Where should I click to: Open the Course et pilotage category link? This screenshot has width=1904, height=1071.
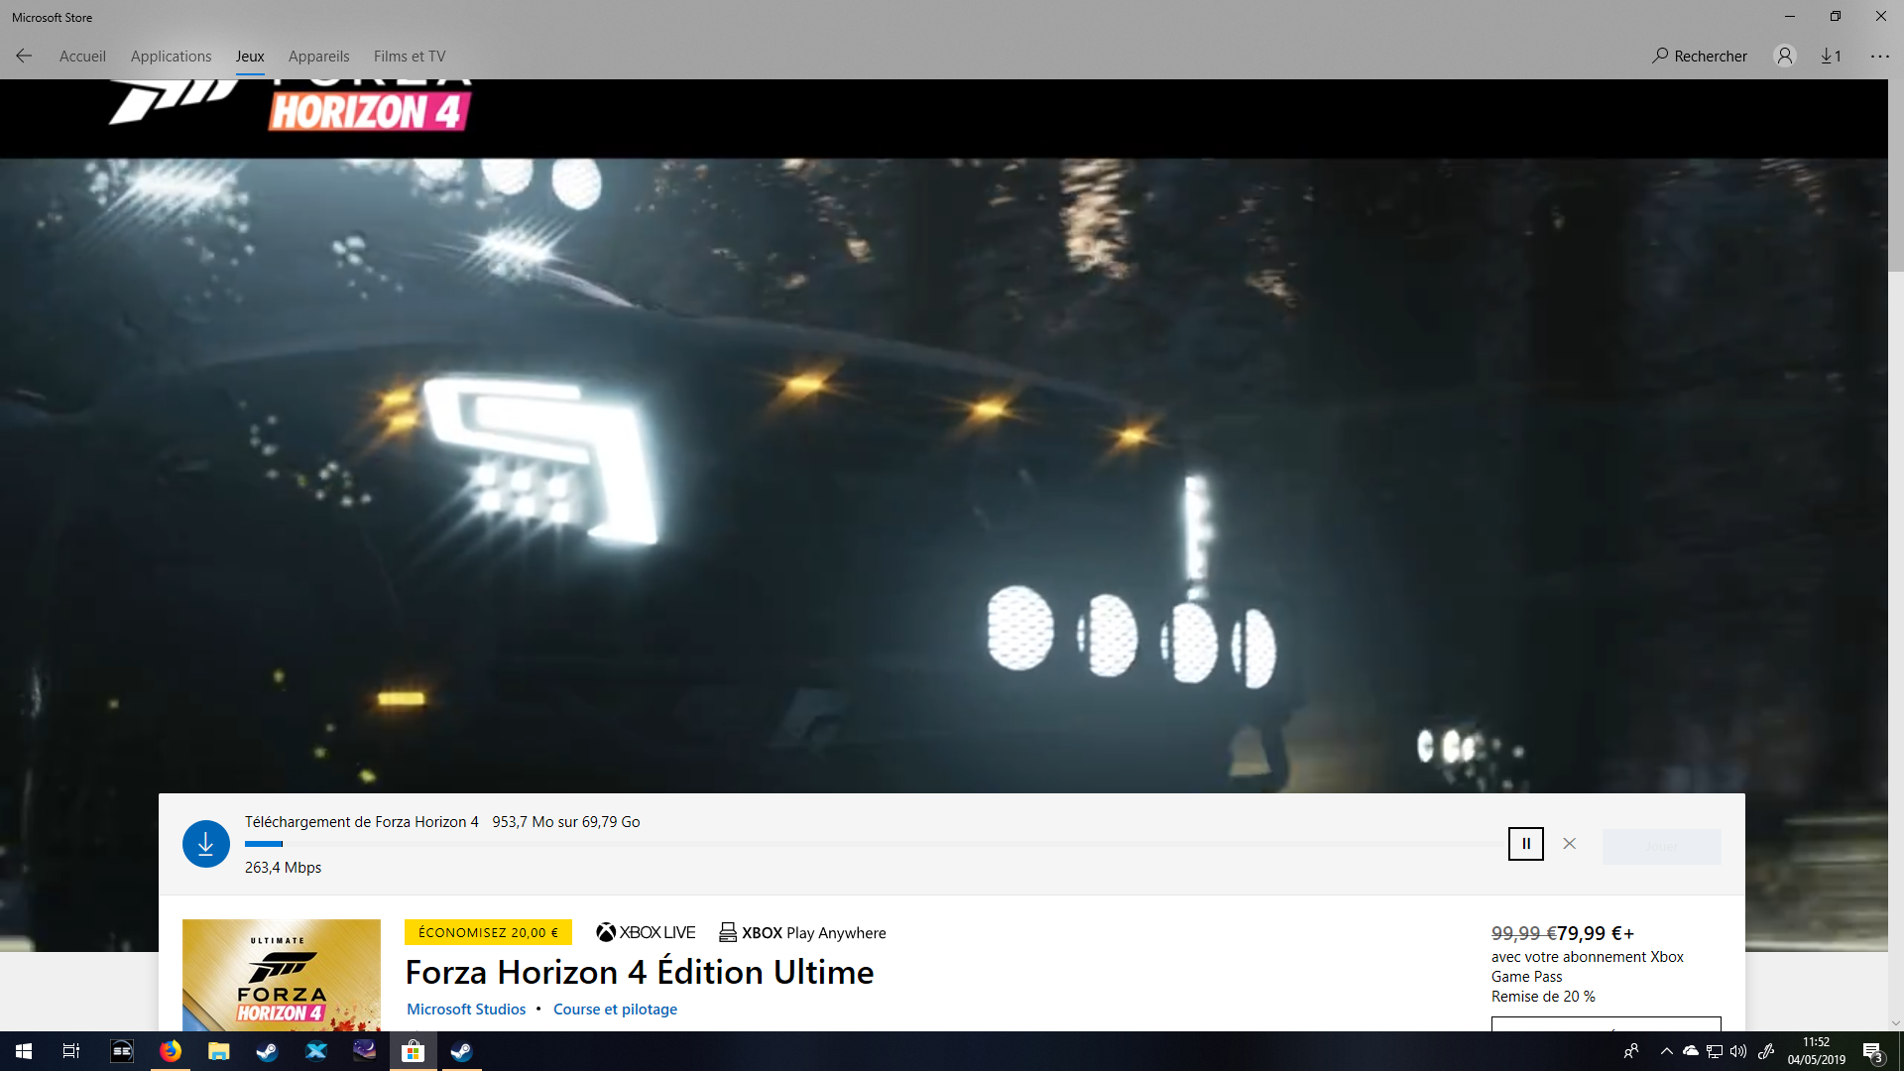[x=615, y=1009]
